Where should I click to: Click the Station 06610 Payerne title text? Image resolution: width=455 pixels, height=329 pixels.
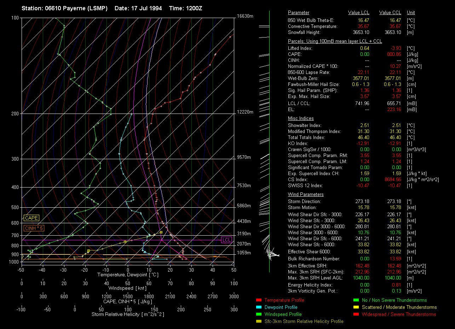64,8
